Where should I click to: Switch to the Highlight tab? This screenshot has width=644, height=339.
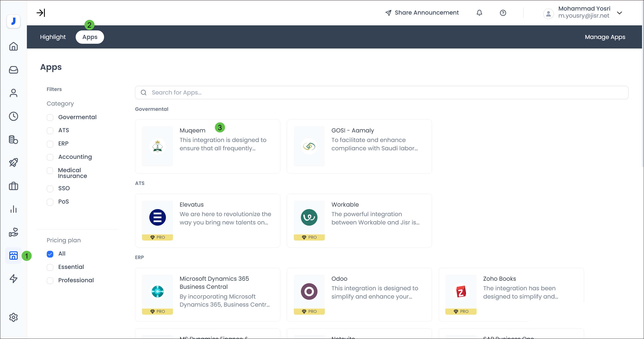53,37
